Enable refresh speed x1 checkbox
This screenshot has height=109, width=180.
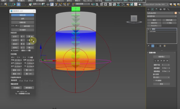pyautogui.click(x=20, y=81)
